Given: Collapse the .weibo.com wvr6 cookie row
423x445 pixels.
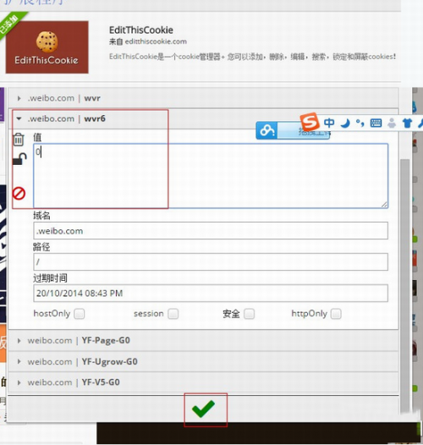Looking at the screenshot, I should [x=203, y=118].
